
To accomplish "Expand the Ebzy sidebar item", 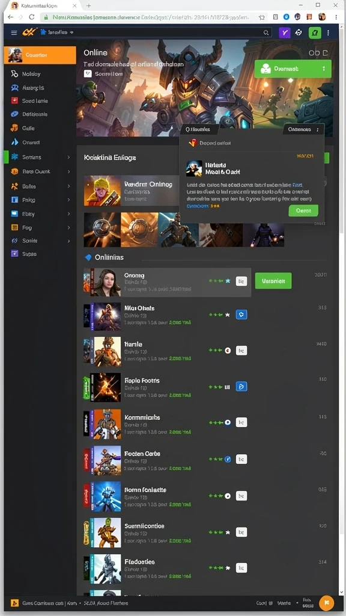I will click(68, 214).
